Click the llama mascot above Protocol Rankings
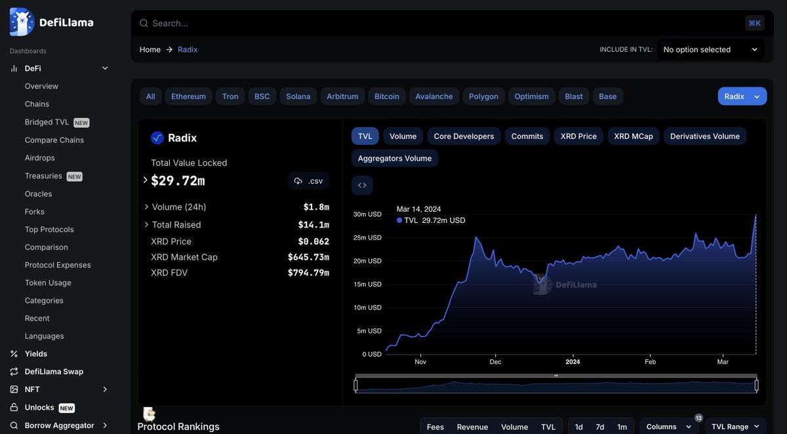 149,414
